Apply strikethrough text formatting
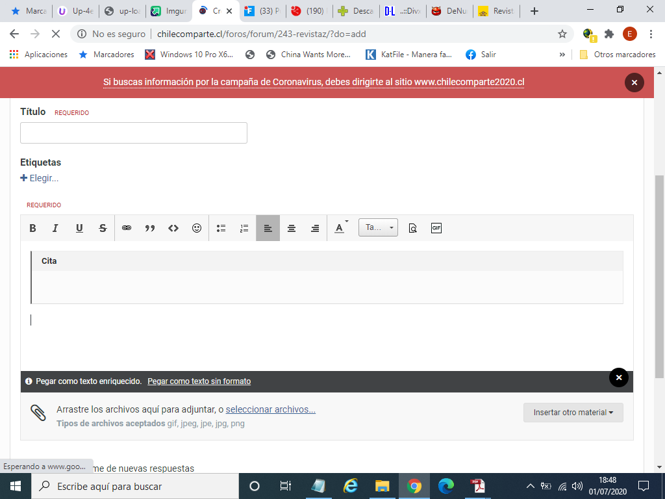 103,228
